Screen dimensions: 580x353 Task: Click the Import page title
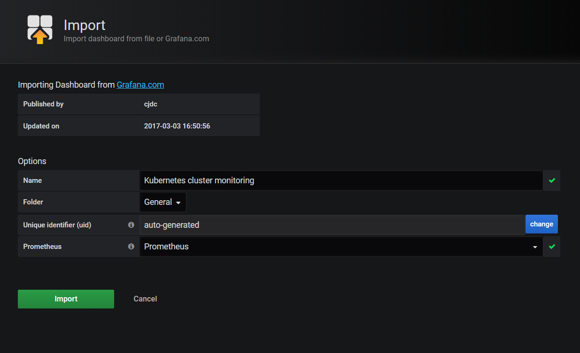[85, 25]
